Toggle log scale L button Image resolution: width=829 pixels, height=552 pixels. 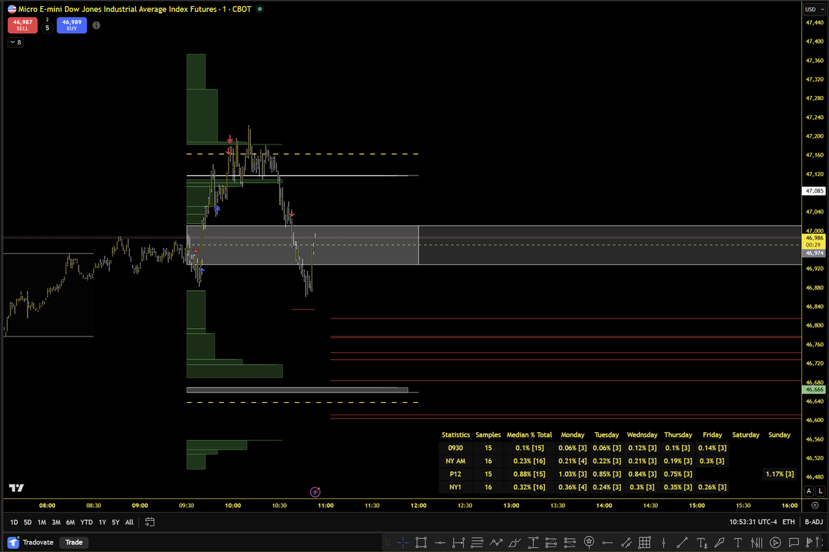pos(820,491)
